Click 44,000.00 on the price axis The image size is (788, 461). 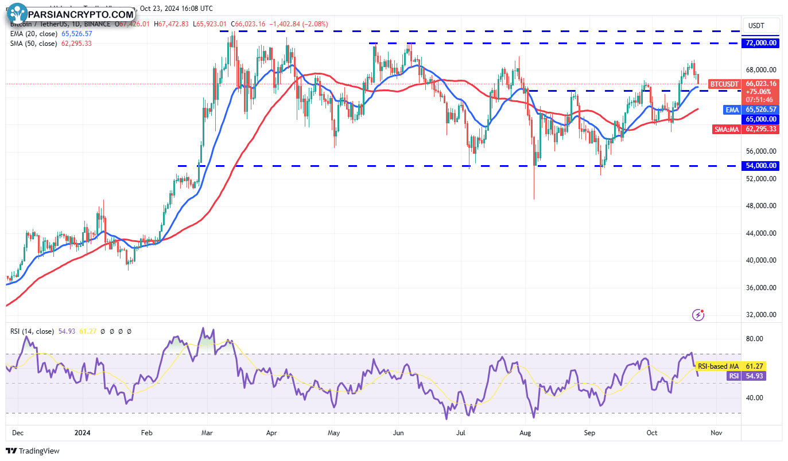pos(761,233)
